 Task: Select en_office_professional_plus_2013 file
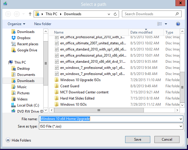[93, 55]
